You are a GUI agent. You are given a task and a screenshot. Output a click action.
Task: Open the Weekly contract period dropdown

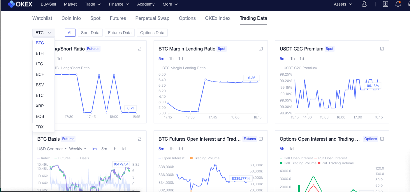point(78,149)
